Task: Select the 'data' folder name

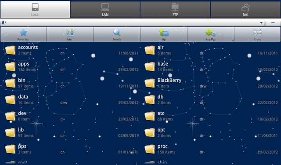Action: click(x=23, y=97)
